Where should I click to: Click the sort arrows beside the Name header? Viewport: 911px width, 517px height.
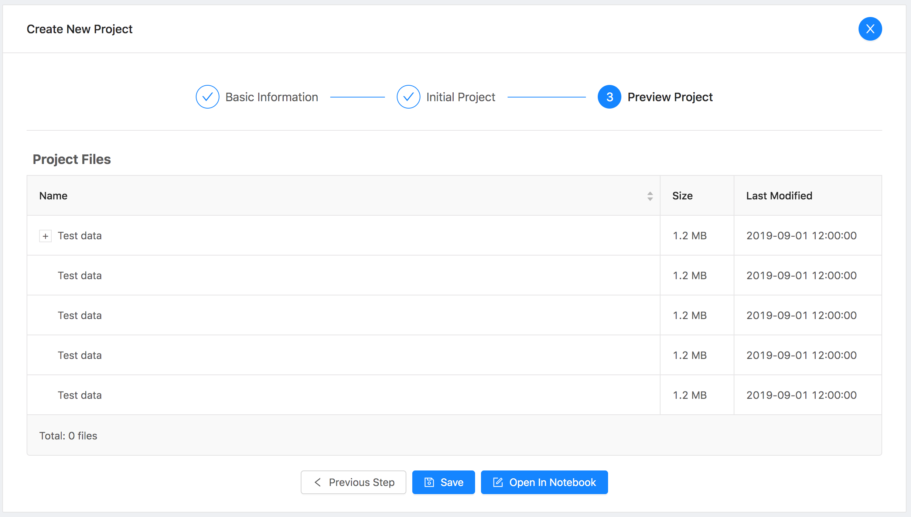tap(649, 196)
